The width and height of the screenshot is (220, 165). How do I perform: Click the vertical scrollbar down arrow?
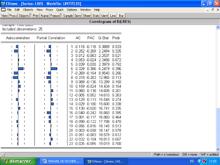[218, 149]
